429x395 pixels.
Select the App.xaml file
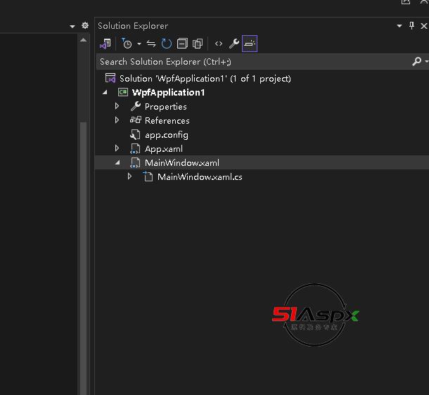[163, 149]
